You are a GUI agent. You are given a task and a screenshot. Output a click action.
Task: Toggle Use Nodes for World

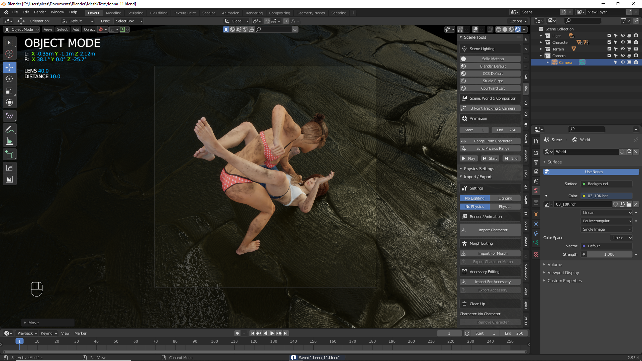(591, 172)
